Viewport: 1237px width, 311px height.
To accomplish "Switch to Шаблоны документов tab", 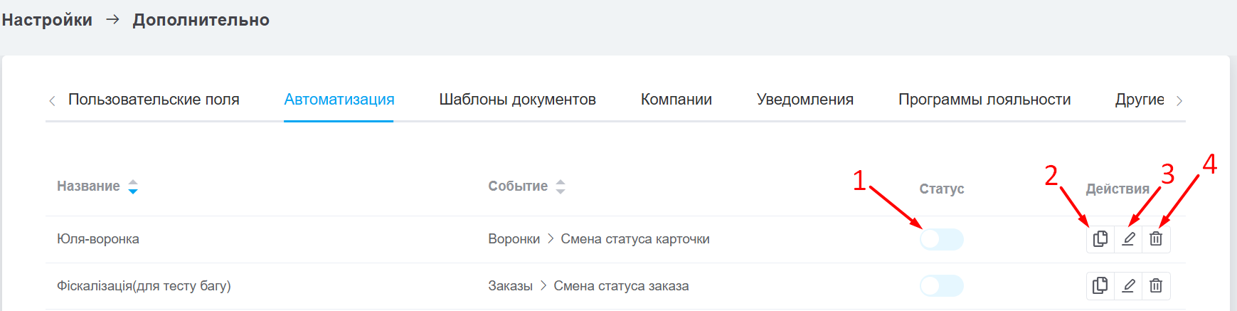I will coord(517,100).
